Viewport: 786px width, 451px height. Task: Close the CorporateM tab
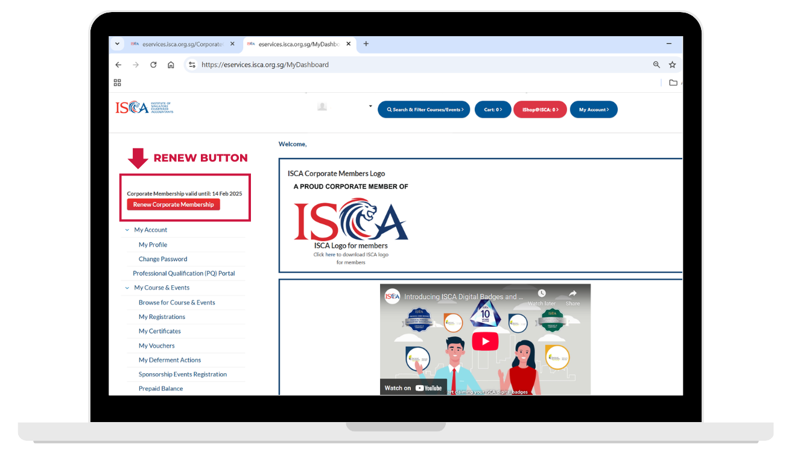[x=232, y=44]
